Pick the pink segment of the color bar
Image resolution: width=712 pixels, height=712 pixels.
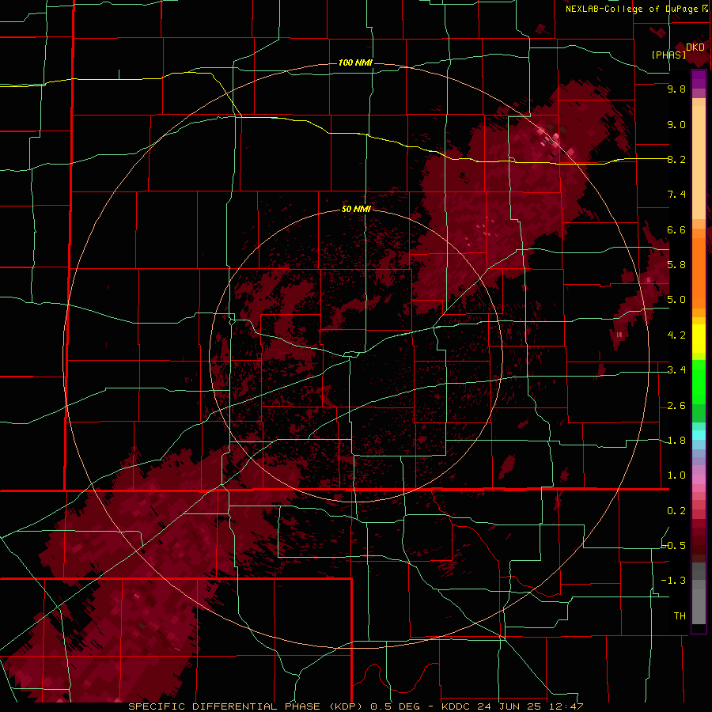tap(699, 479)
